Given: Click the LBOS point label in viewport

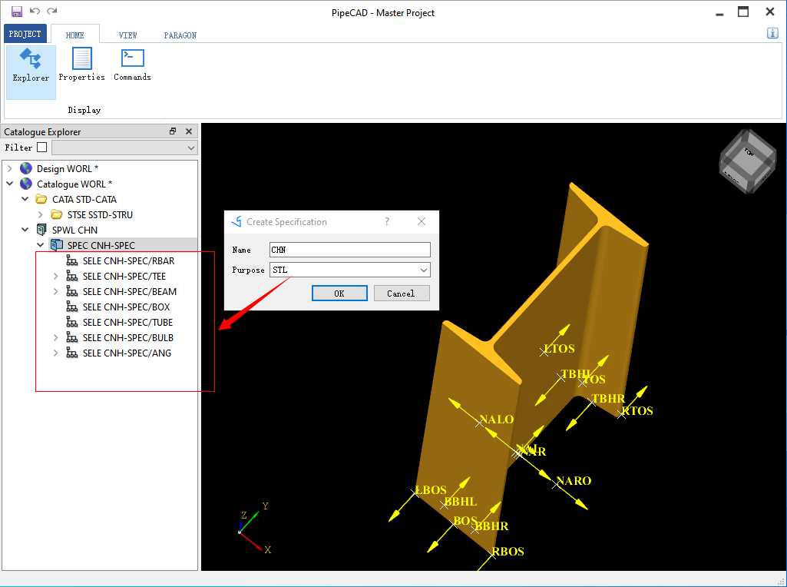Looking at the screenshot, I should [x=432, y=489].
